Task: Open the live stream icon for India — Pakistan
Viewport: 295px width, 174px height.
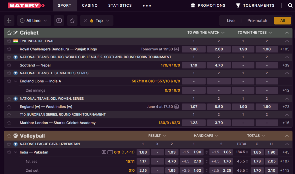Action: [x=104, y=152]
